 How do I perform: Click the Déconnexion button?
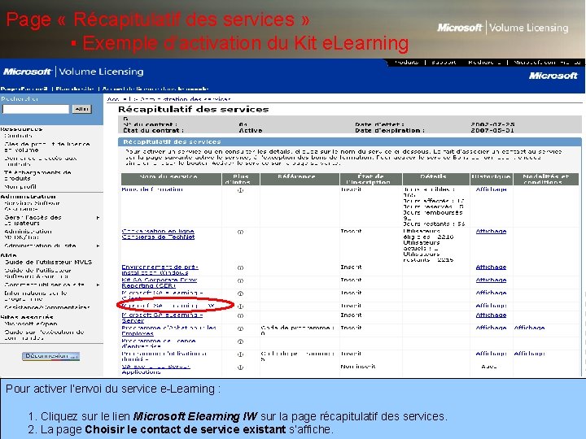(50, 356)
